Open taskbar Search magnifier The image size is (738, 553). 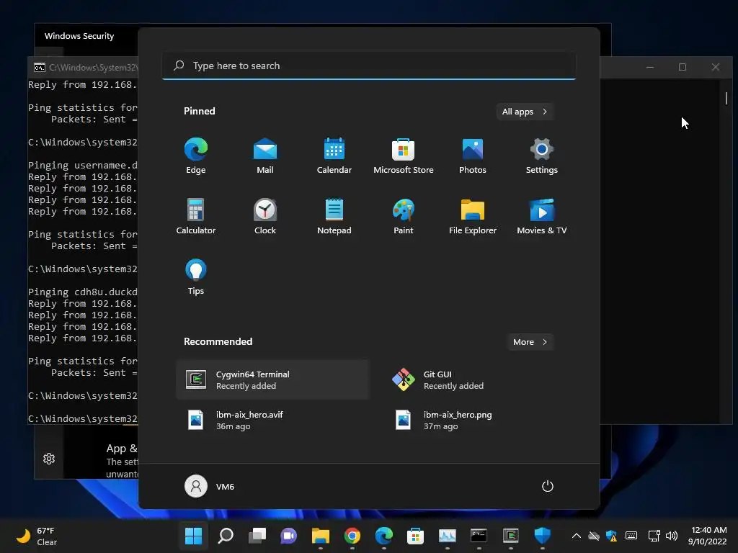(226, 536)
